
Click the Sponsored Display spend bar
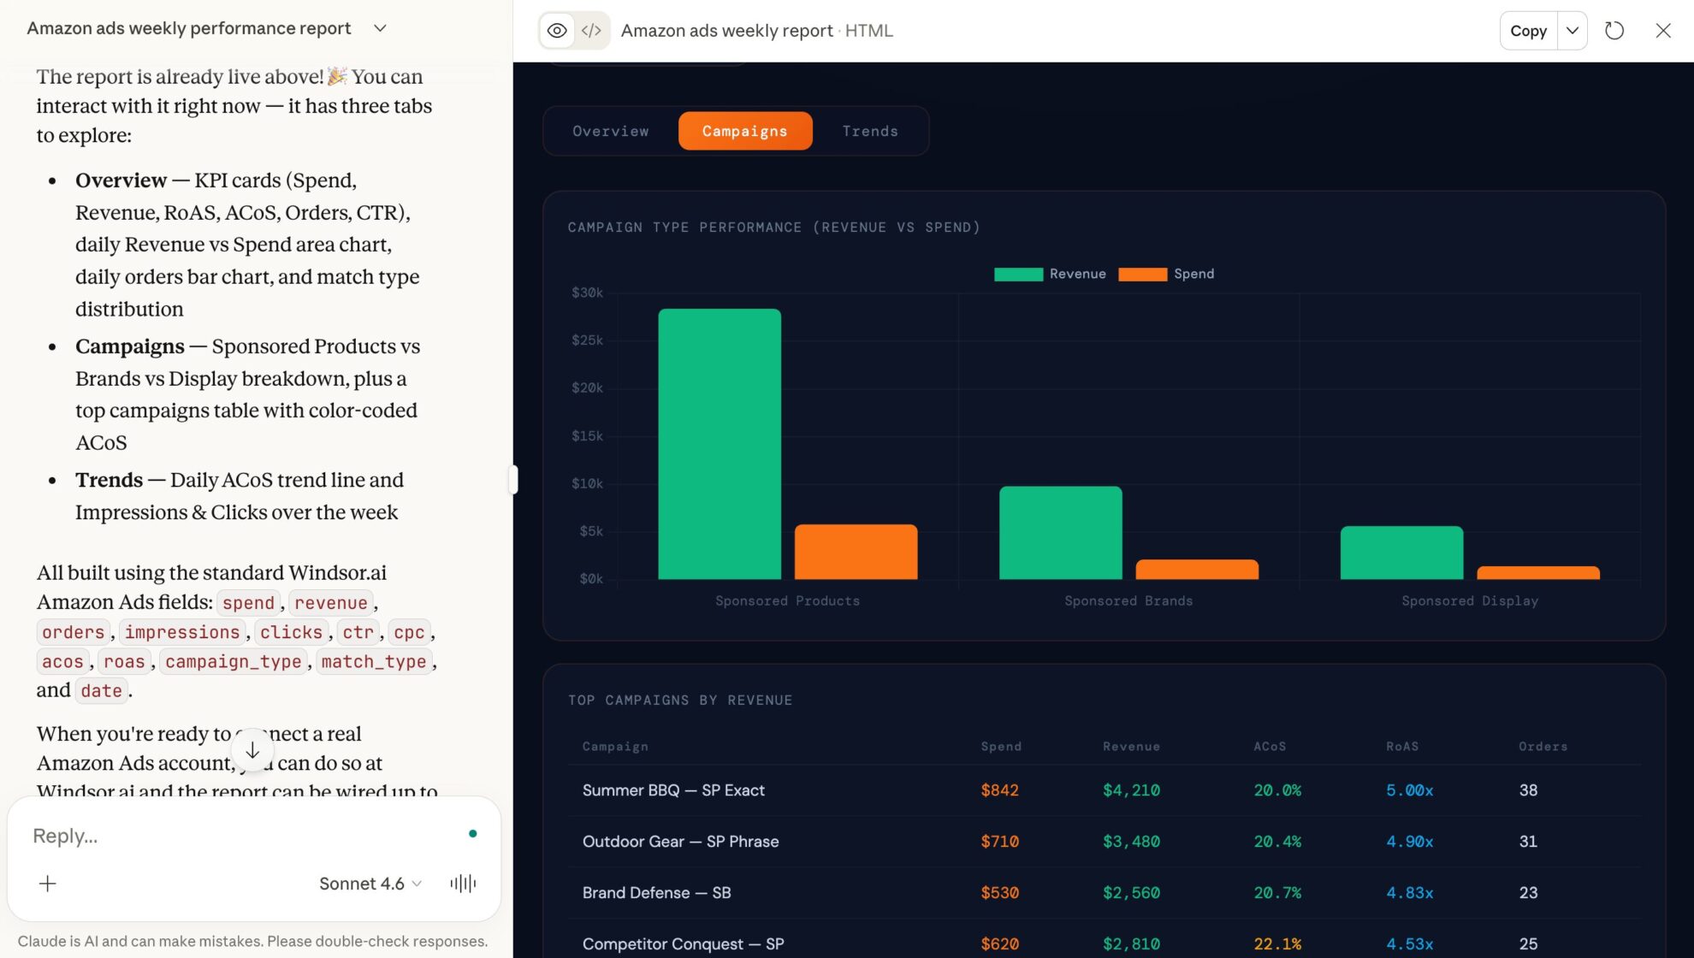(1538, 573)
